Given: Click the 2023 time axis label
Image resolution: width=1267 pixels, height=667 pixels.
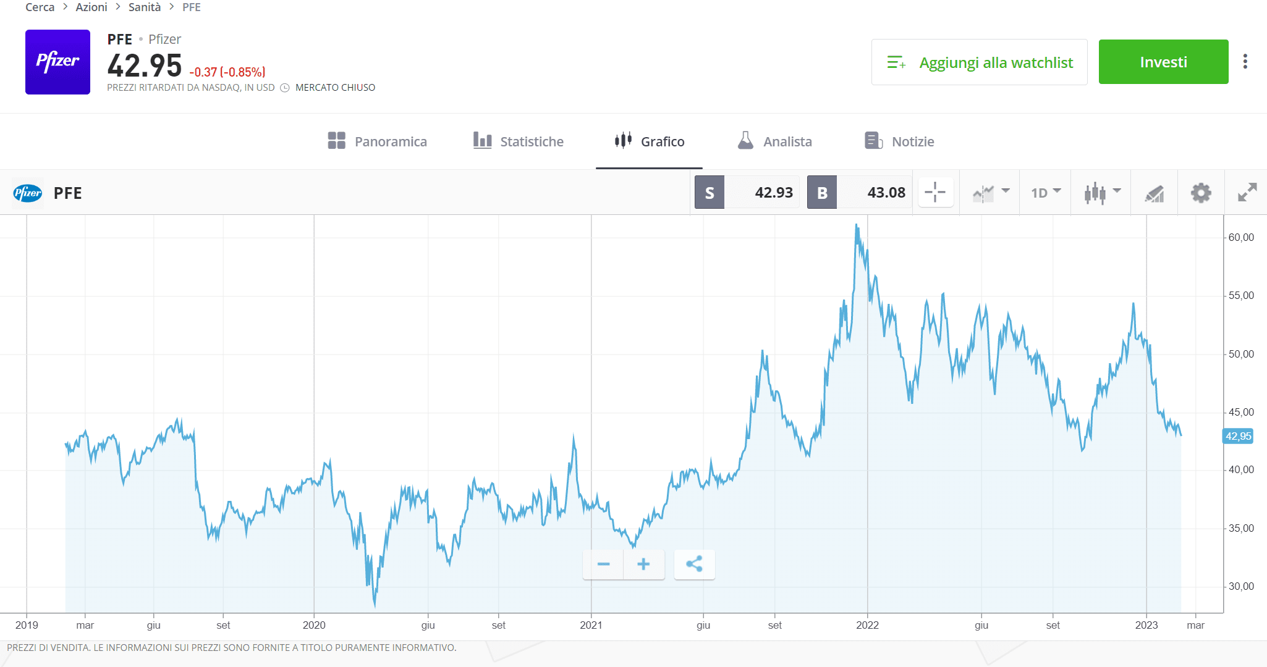Looking at the screenshot, I should coord(1146,625).
